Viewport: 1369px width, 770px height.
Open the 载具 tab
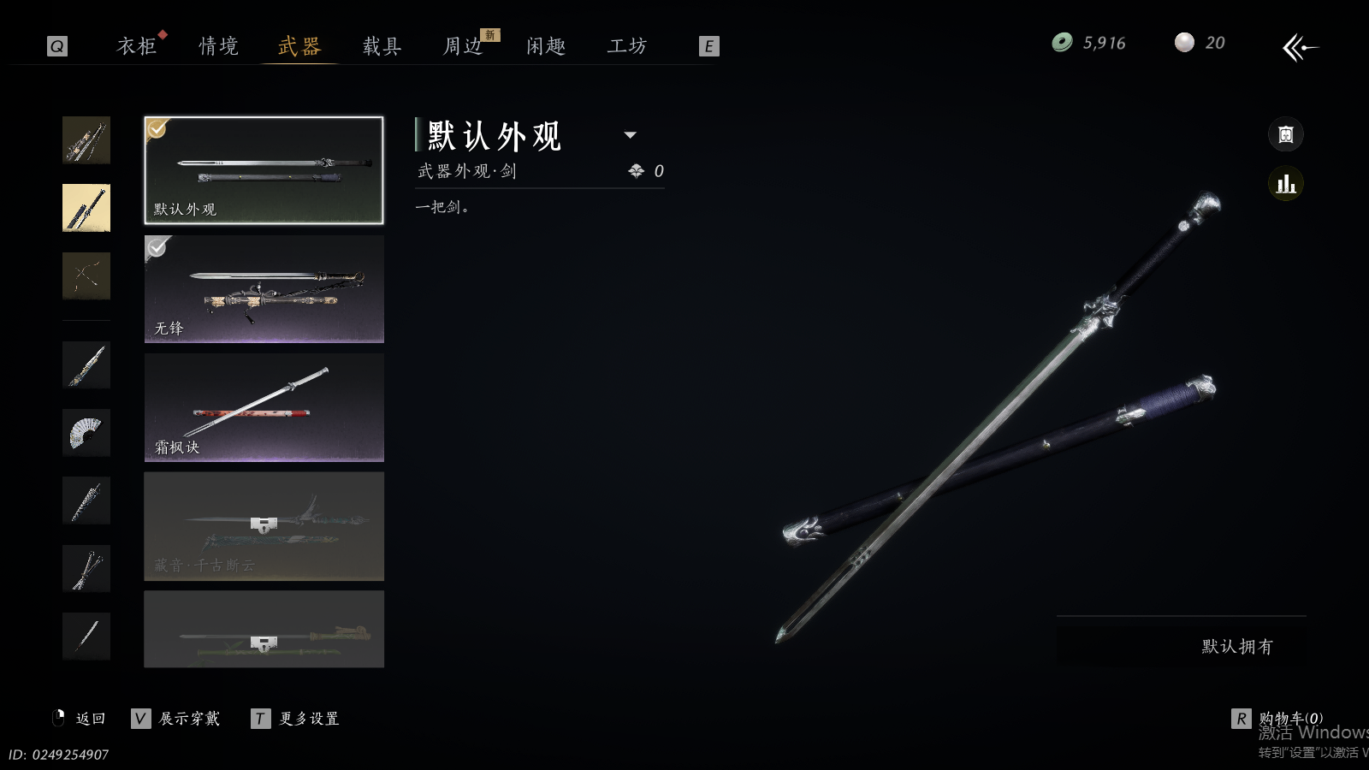tap(382, 46)
